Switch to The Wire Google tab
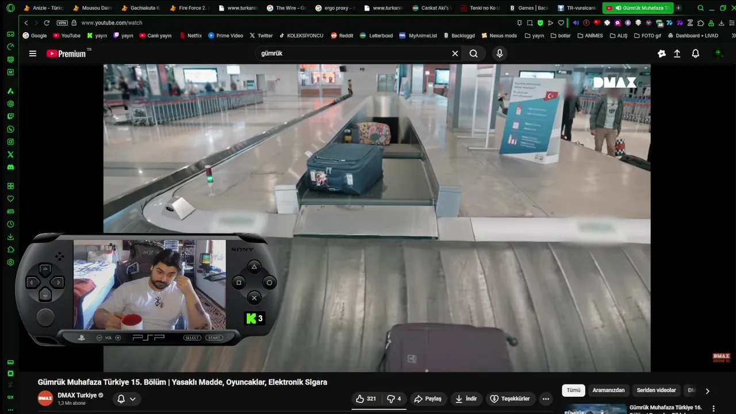Viewport: 736px width, 414px height. (x=287, y=8)
